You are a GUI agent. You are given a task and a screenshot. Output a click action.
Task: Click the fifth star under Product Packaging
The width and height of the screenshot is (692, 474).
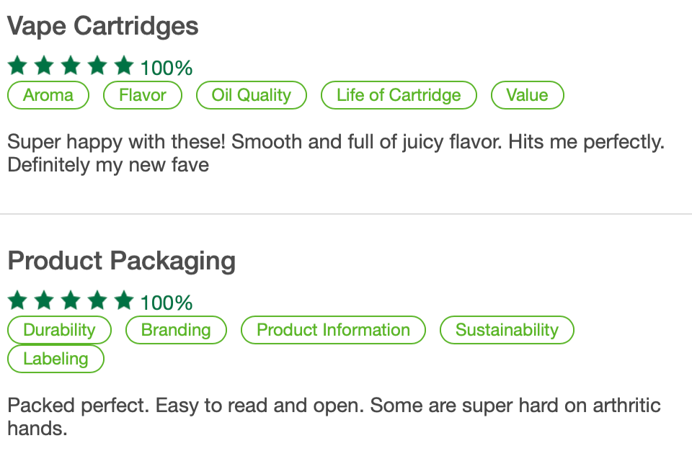[124, 300]
